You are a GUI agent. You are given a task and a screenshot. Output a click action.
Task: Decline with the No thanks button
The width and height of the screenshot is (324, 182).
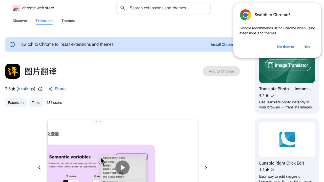pos(286,47)
